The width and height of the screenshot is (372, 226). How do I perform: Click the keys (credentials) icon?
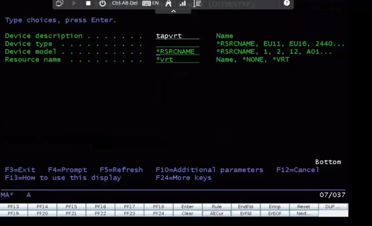[x=168, y=3]
